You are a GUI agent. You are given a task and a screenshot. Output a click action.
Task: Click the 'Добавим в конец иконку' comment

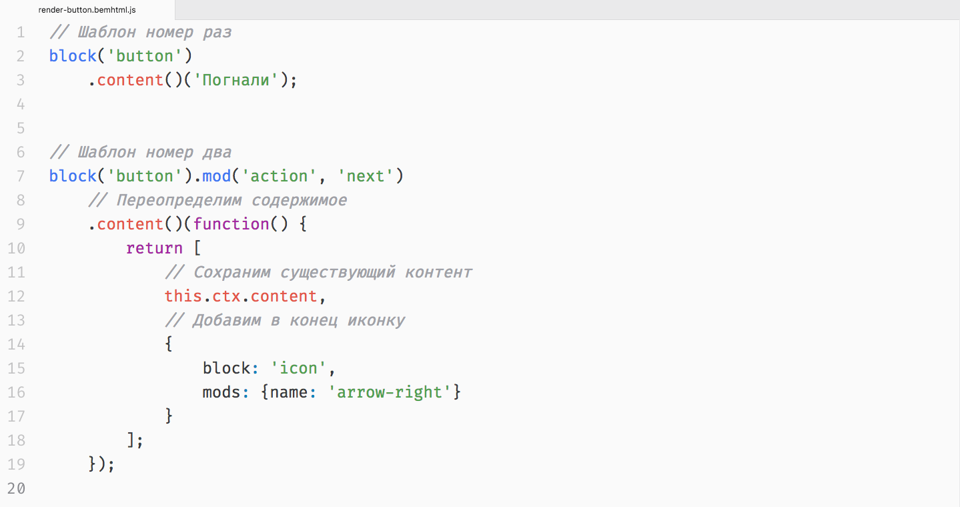[285, 320]
